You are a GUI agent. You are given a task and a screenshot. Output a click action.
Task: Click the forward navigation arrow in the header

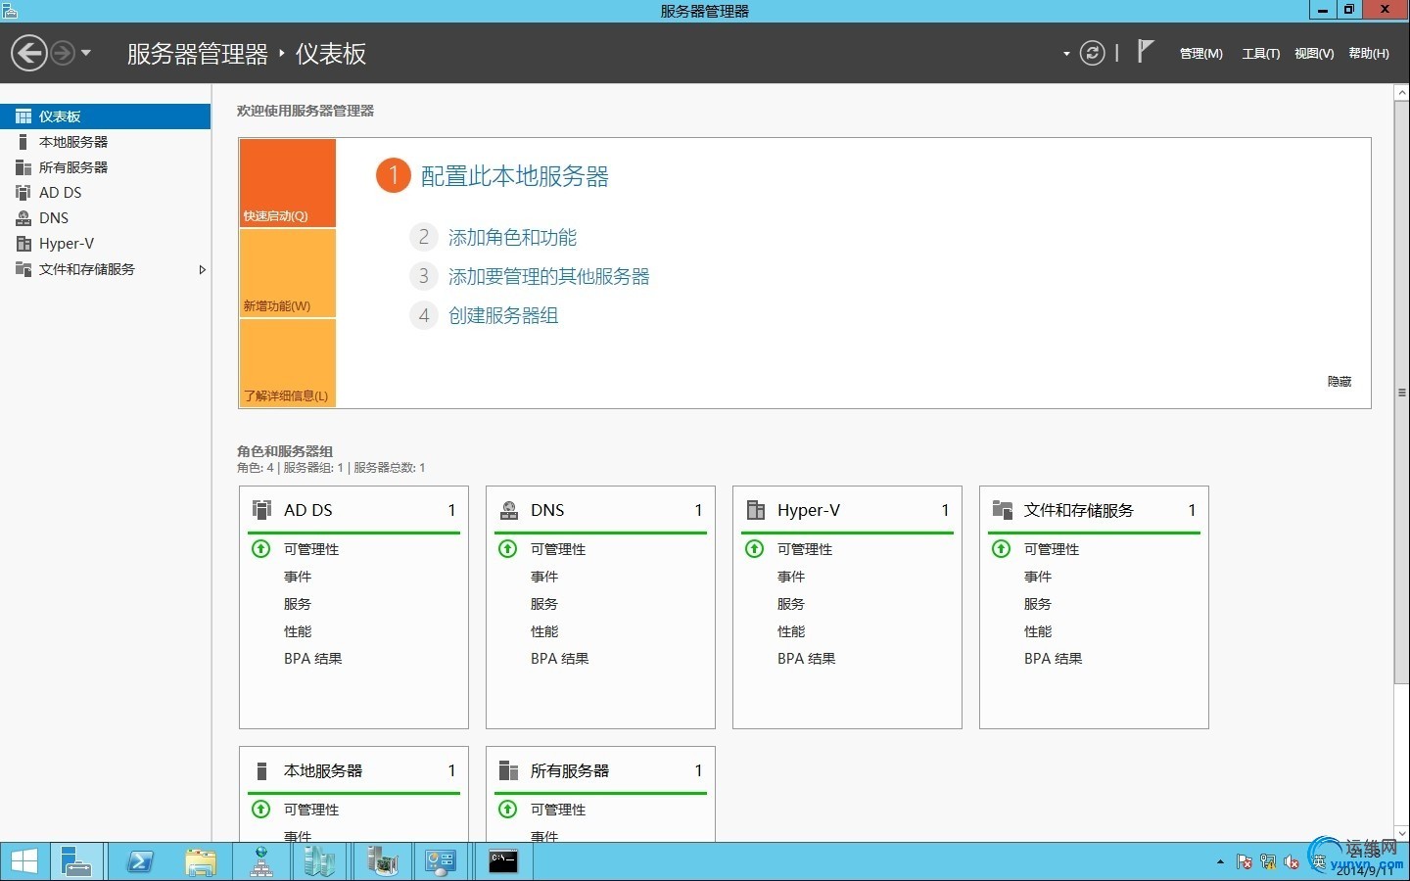[x=62, y=53]
